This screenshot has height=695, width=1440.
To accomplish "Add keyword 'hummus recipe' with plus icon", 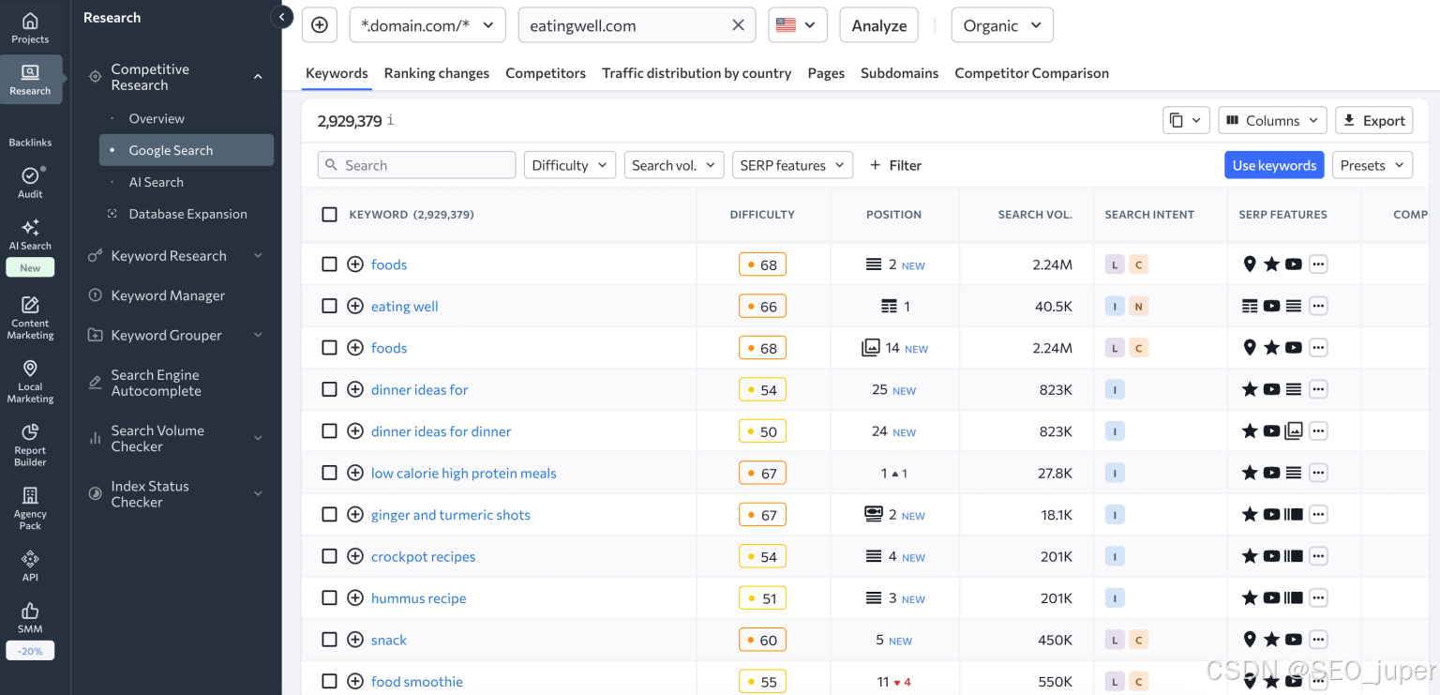I will click(355, 597).
